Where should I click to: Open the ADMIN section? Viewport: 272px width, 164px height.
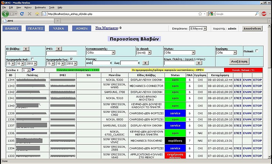point(82,29)
